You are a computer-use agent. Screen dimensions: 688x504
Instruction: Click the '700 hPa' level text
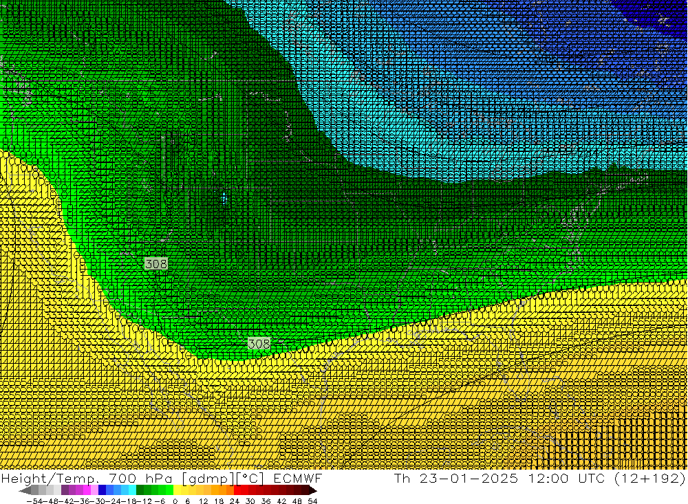coord(140,478)
